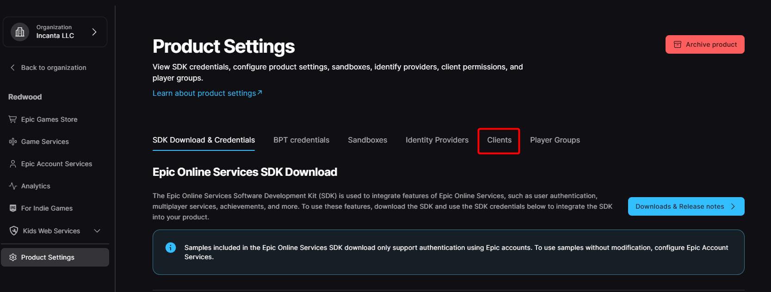The image size is (771, 292).
Task: Expand organization switcher chevron next to Incanta LLC
Action: [x=94, y=32]
